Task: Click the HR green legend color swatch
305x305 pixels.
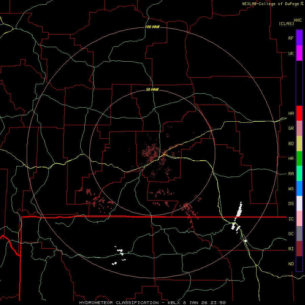Action: pos(299,158)
